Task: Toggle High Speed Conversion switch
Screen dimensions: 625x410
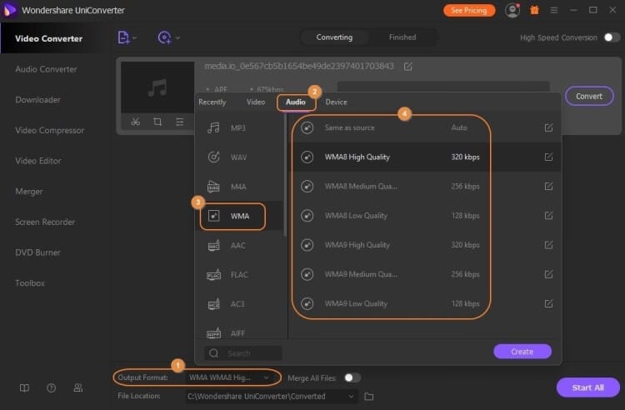Action: tap(612, 37)
